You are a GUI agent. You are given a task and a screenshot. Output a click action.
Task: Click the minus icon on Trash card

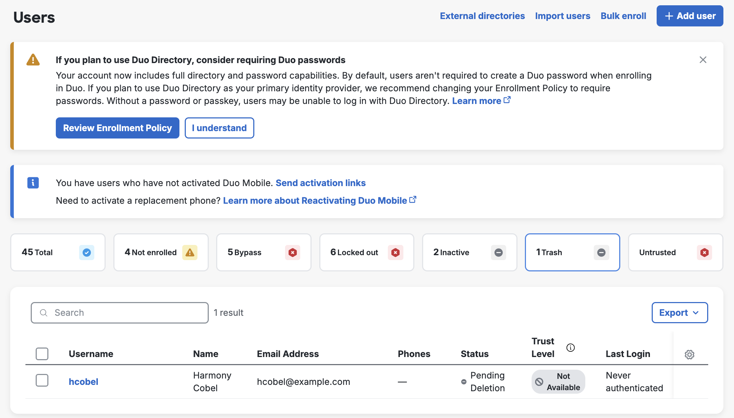(601, 252)
